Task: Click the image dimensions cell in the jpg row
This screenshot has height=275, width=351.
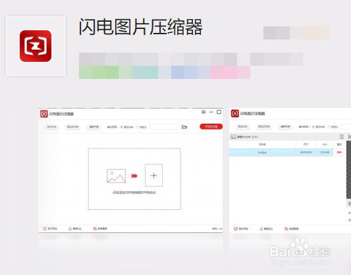Action: point(306,152)
